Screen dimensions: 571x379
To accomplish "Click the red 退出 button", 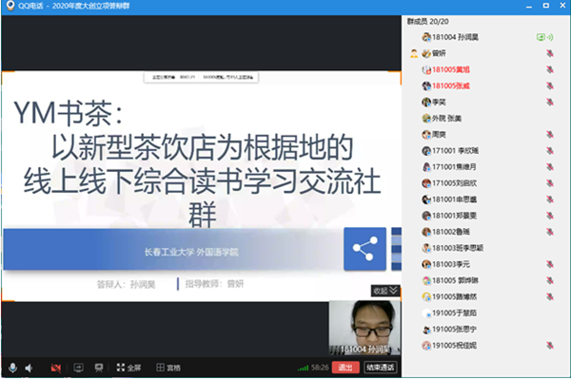I will [345, 368].
